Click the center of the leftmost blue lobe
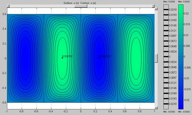 (x=25, y=58)
